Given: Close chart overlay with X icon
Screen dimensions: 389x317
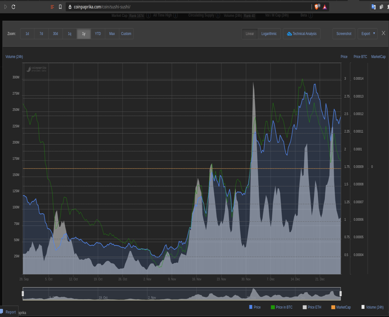Looking at the screenshot, I should tap(383, 33).
